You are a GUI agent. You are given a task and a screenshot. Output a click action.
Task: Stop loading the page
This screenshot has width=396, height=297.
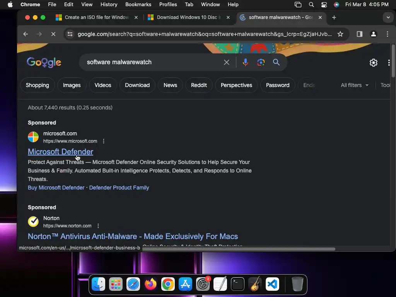53,34
